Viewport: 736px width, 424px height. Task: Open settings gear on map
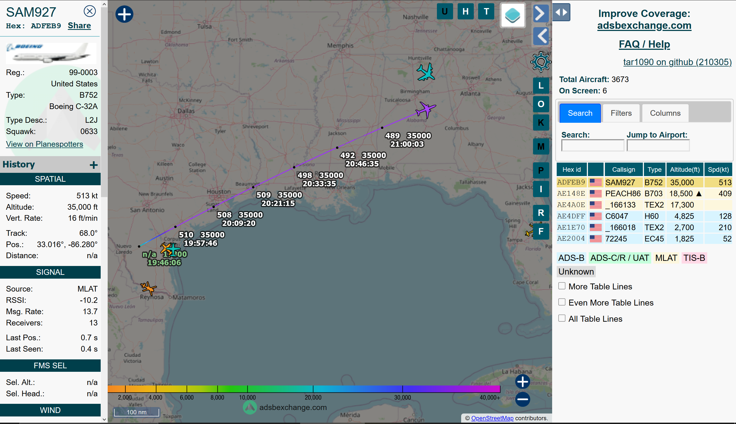coord(541,62)
